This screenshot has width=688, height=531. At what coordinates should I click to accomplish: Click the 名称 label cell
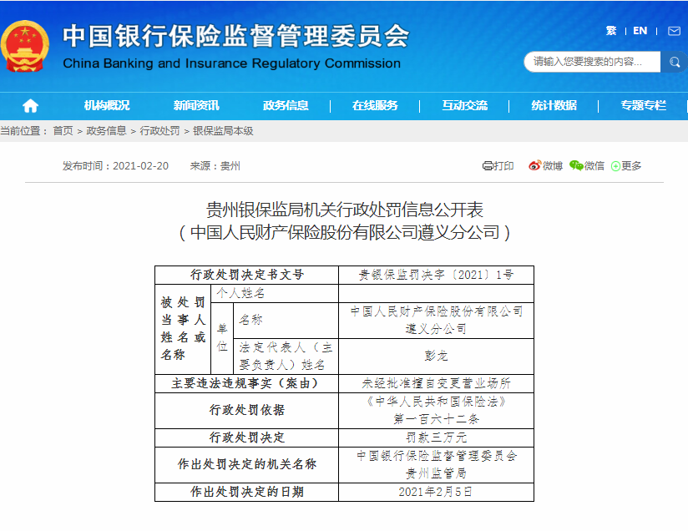(x=286, y=320)
